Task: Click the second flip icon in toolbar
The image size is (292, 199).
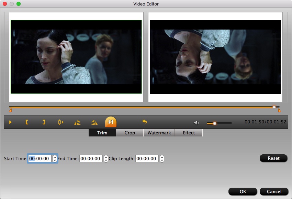Action: coord(94,122)
